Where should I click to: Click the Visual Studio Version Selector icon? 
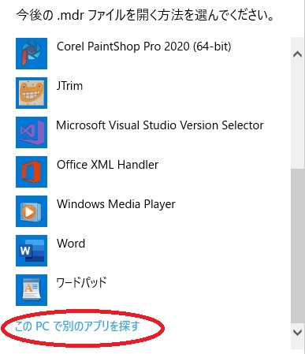pyautogui.click(x=32, y=132)
